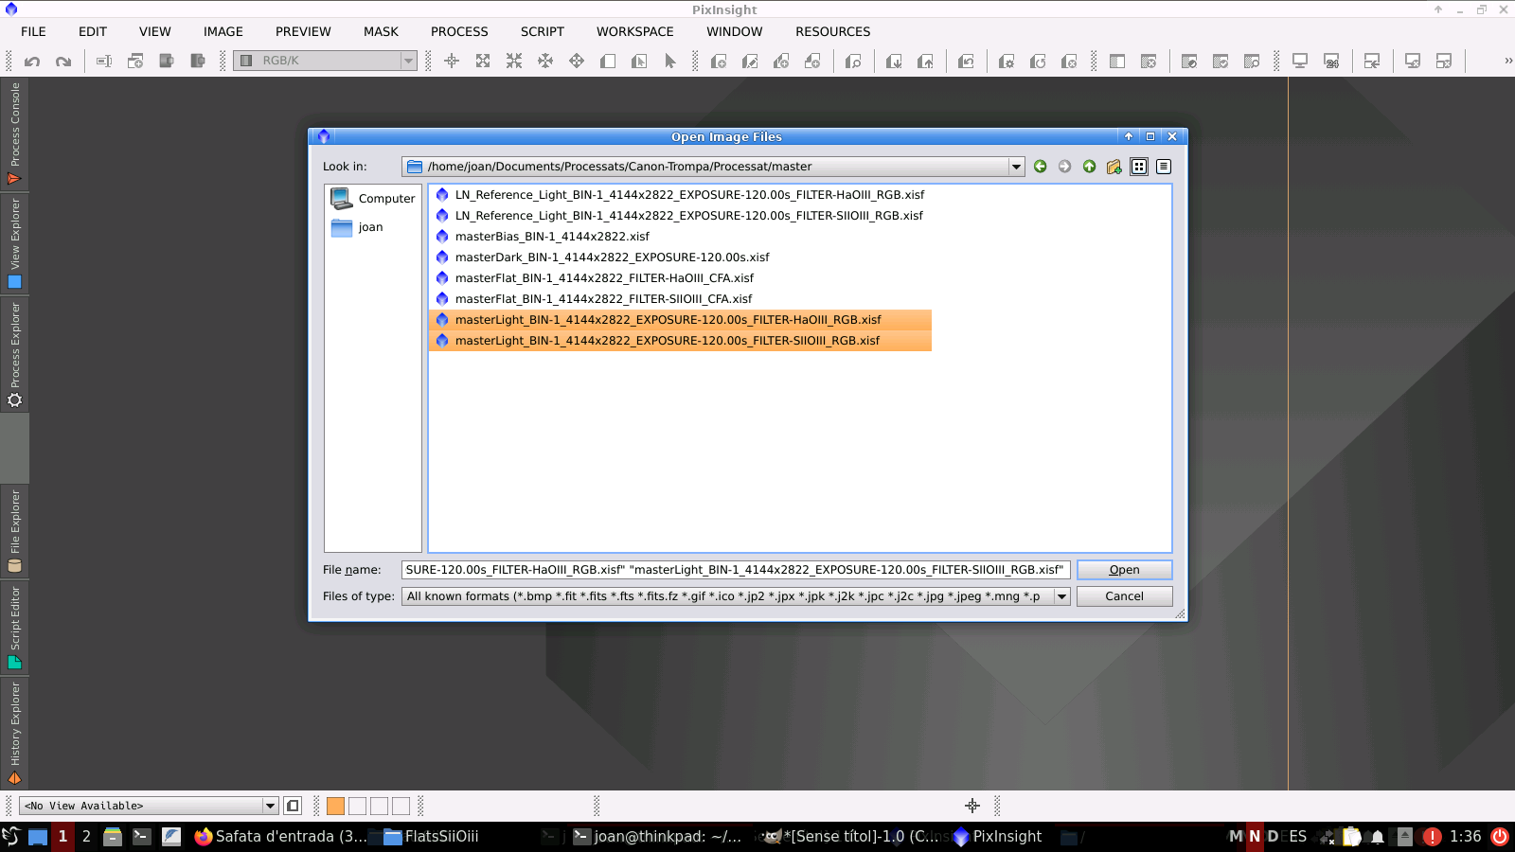
Task: Navigate up to the parent directory
Action: 1089,167
